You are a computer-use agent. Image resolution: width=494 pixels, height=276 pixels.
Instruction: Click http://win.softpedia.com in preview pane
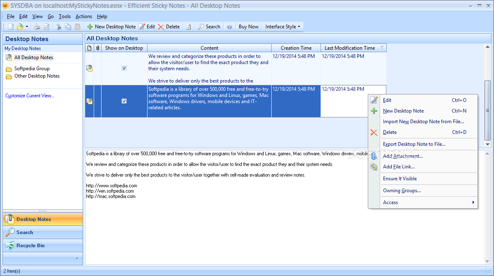[110, 191]
